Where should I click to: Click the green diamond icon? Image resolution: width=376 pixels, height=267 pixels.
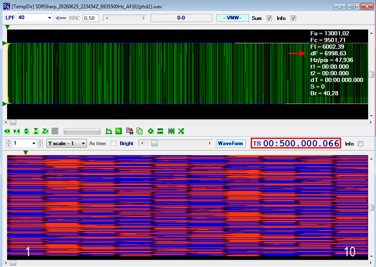[150, 131]
